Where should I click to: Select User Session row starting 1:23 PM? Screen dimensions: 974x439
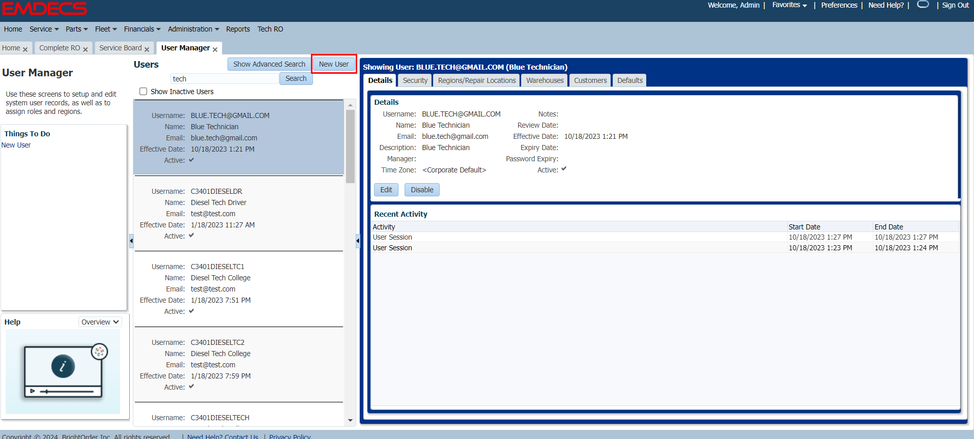pyautogui.click(x=665, y=248)
